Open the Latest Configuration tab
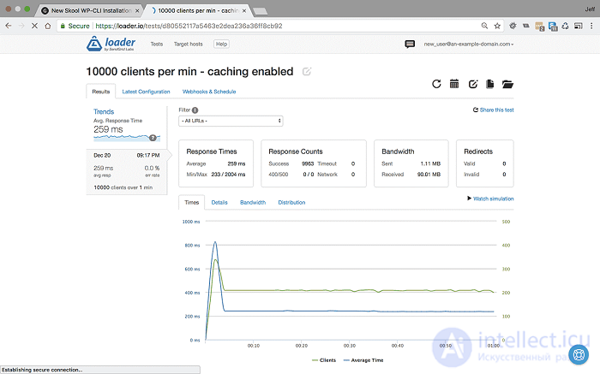600x374 pixels. click(146, 92)
